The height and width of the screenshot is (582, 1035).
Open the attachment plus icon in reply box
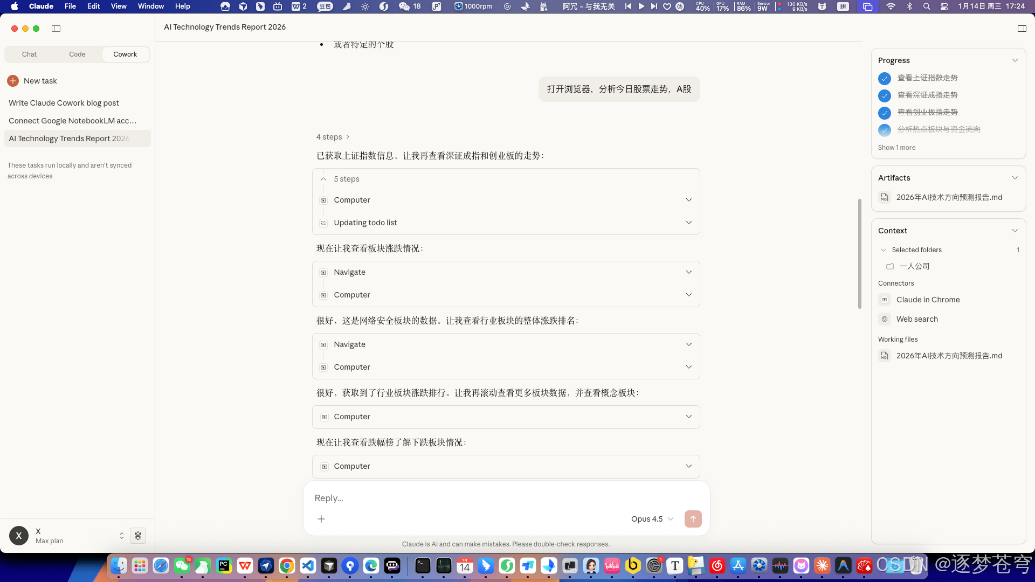point(321,518)
